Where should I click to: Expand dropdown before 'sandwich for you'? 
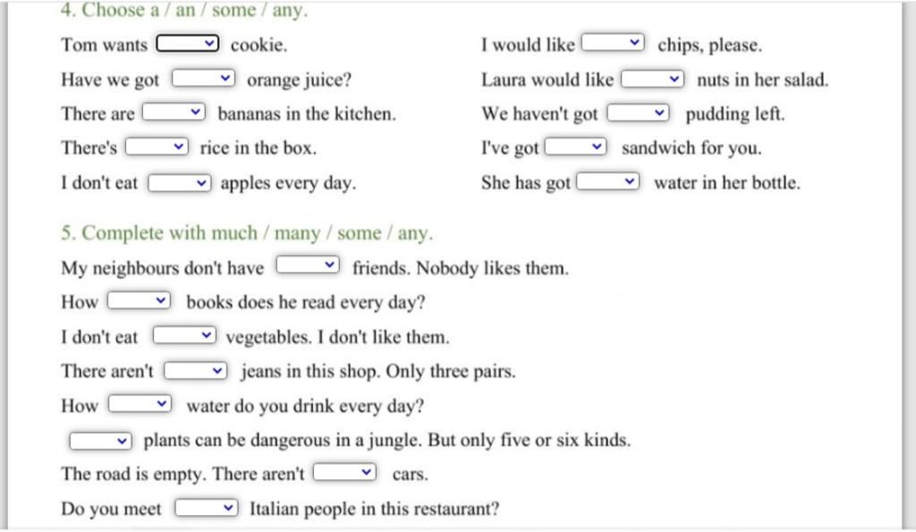tap(576, 147)
